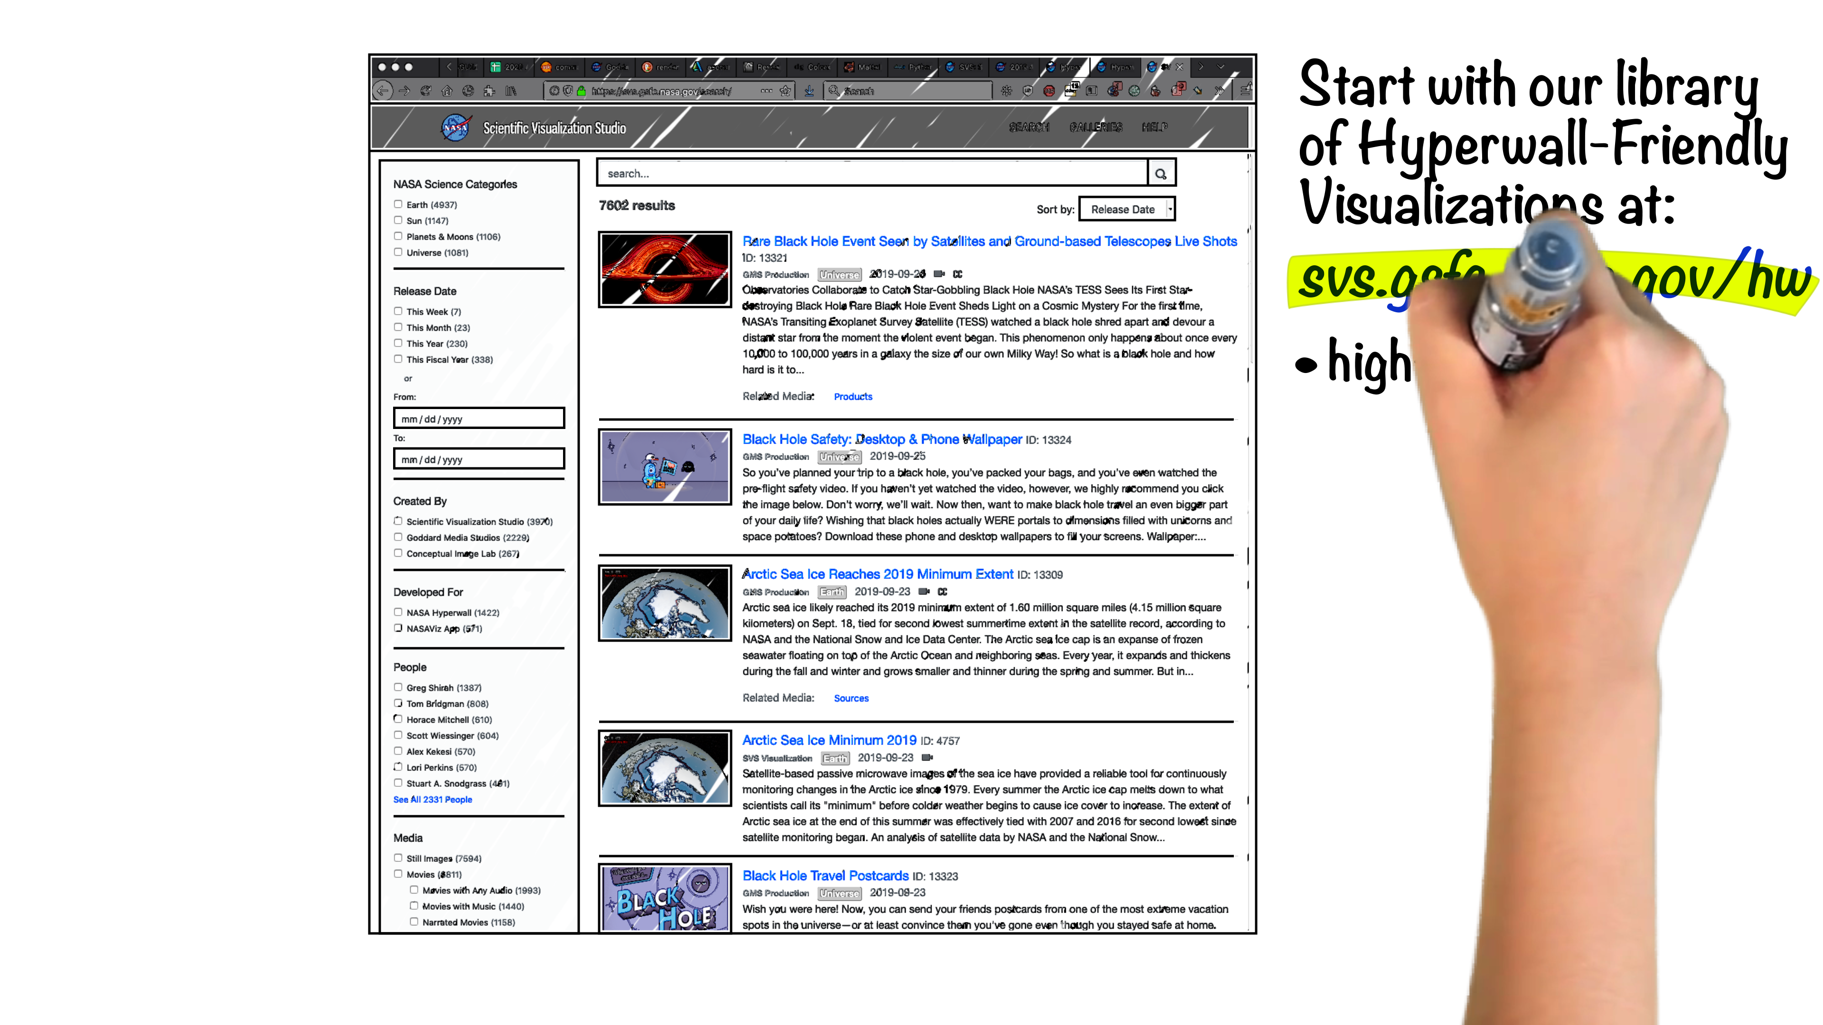Tick the Greg Shirah (1387) checkbox
Screen dimensions: 1823x1025
coord(398,688)
